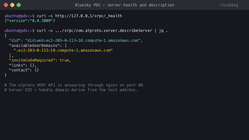
Task: Click the version 0.4.5009 output line
Action: pos(30,21)
